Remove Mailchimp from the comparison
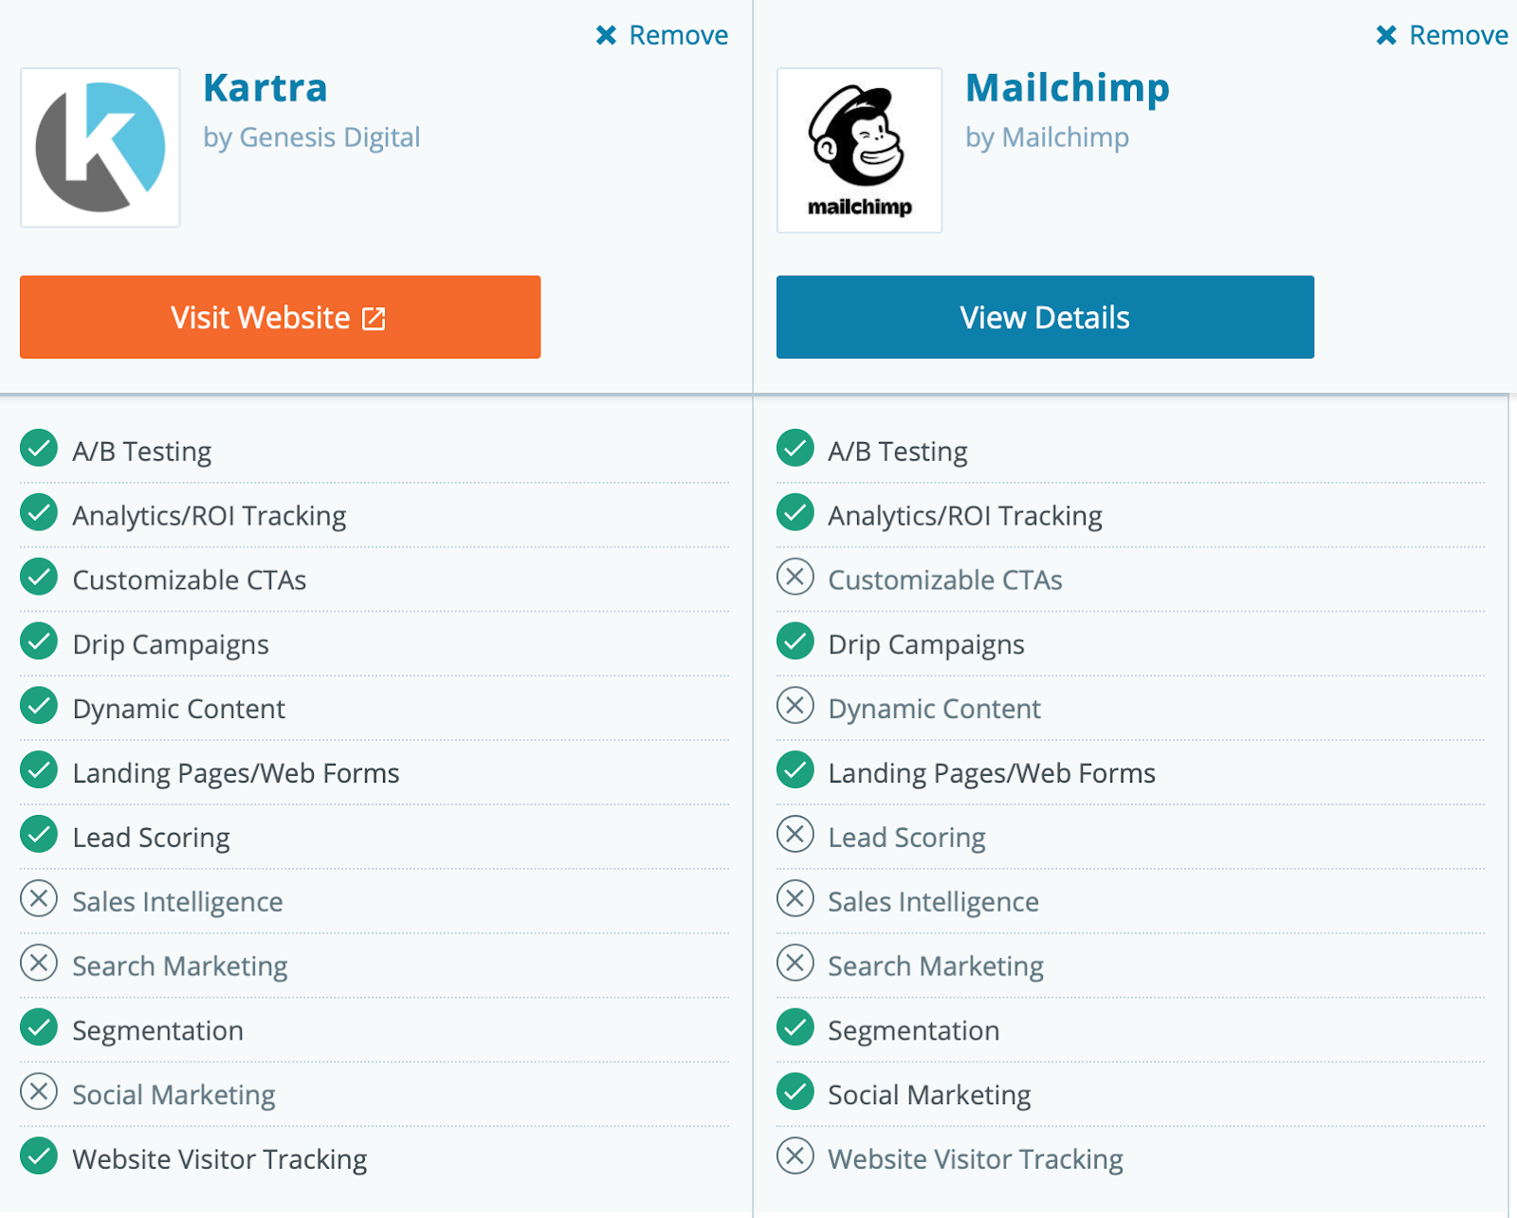 coord(1442,35)
